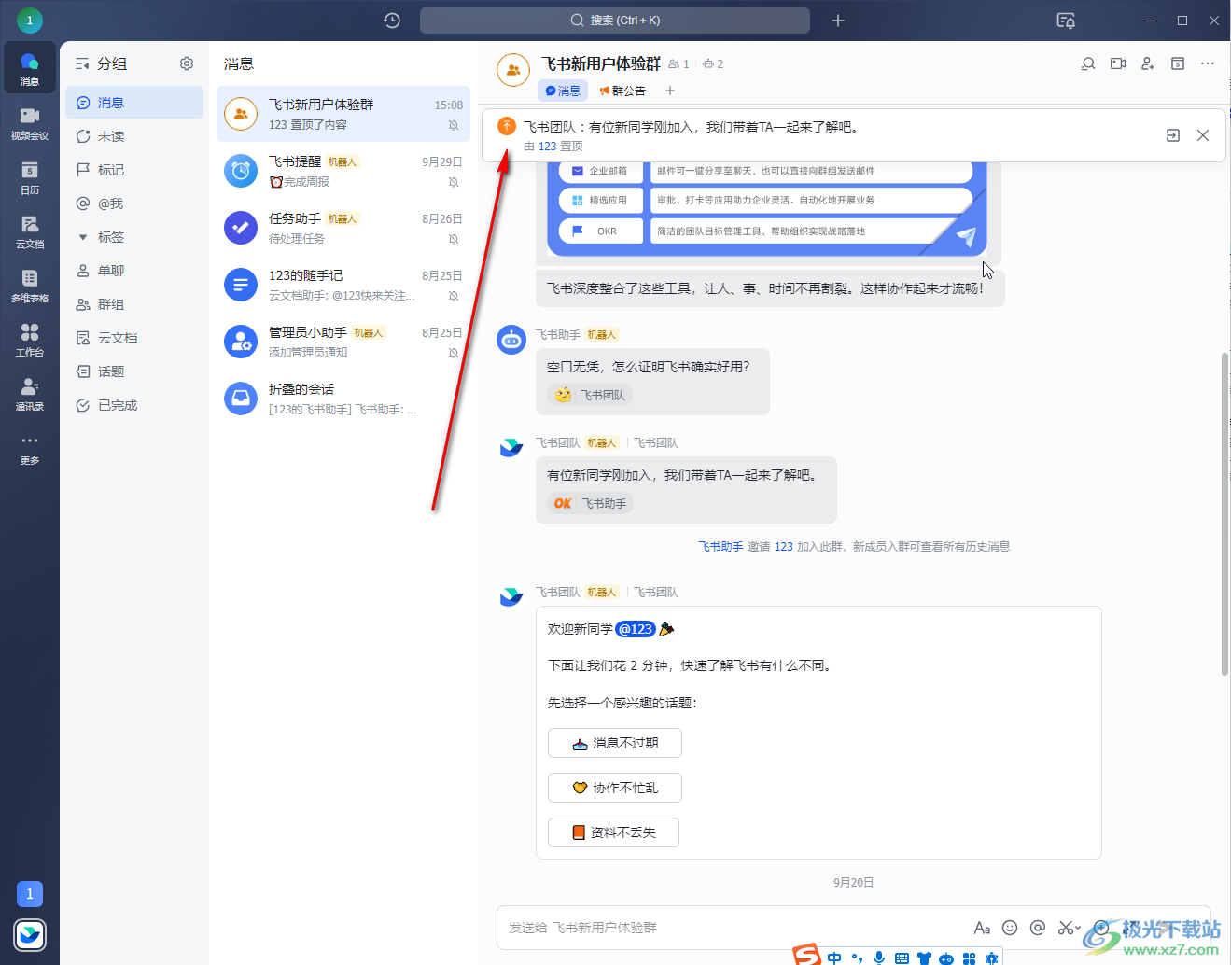This screenshot has width=1231, height=965.
Task: Select the 未读 unread filter
Action: pyautogui.click(x=134, y=136)
